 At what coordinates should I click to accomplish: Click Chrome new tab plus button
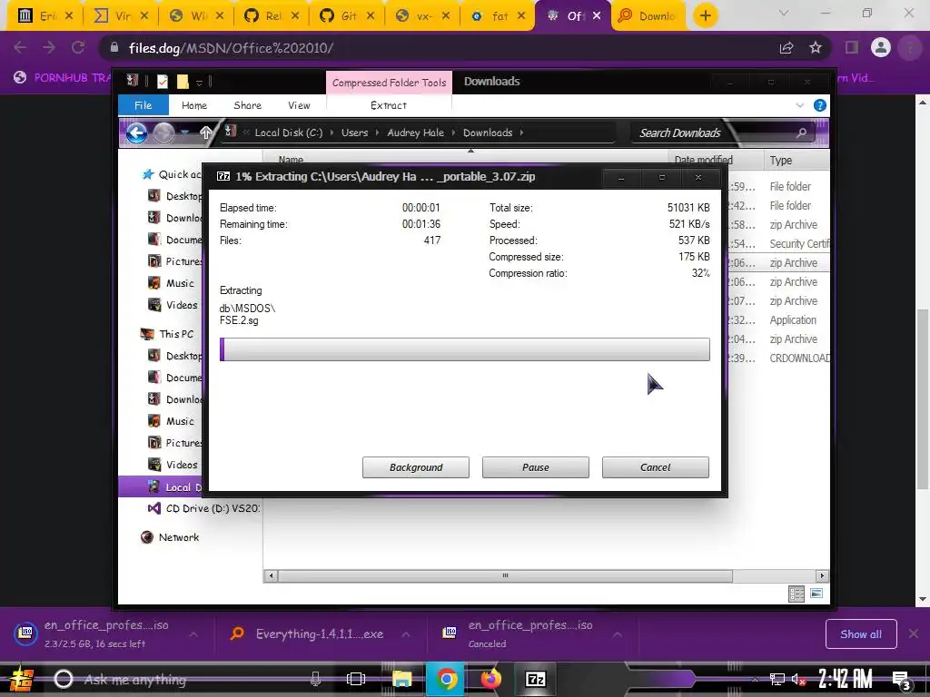click(705, 15)
